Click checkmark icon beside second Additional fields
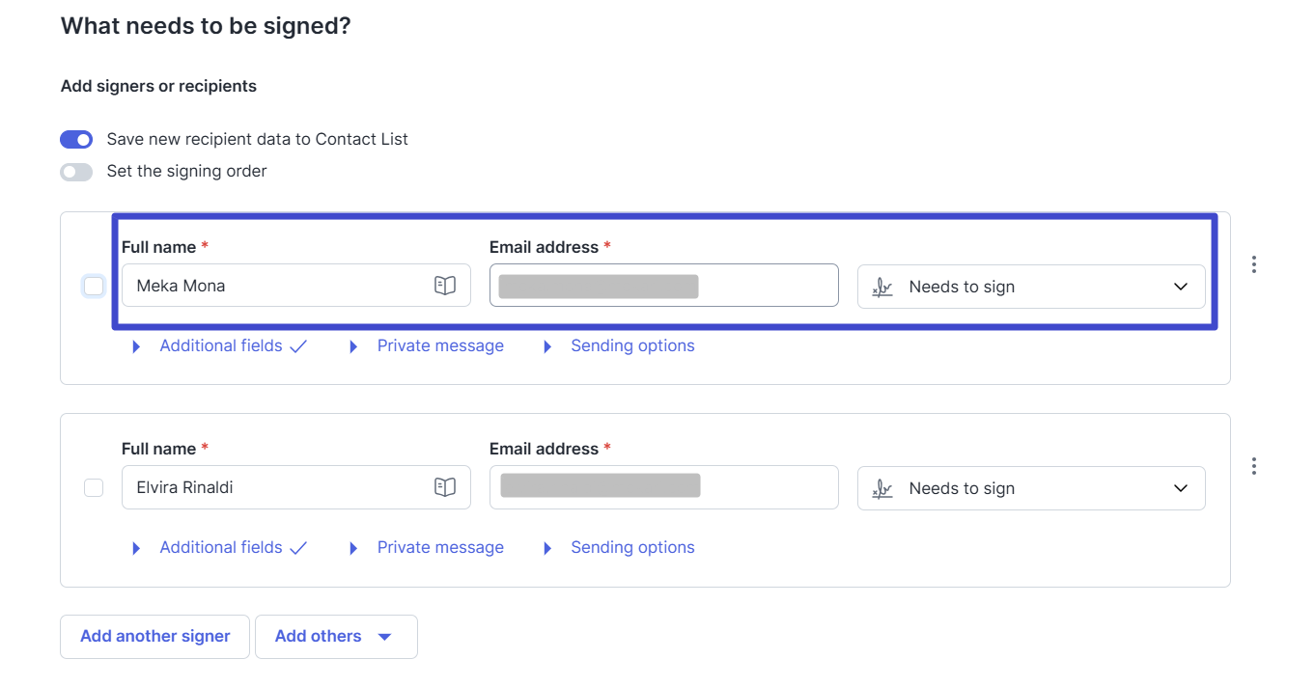Image resolution: width=1315 pixels, height=687 pixels. (x=298, y=548)
